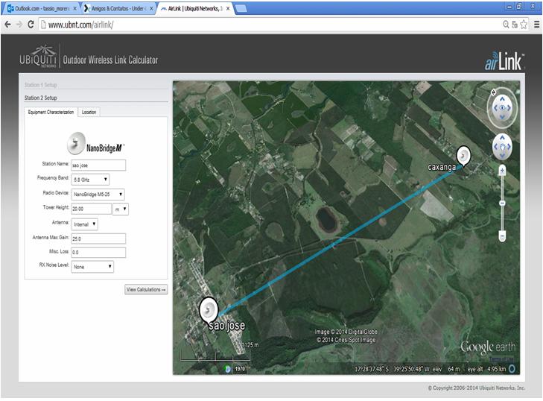Click the look joystick up arrow
Image resolution: width=543 pixels, height=401 pixels.
(x=502, y=99)
